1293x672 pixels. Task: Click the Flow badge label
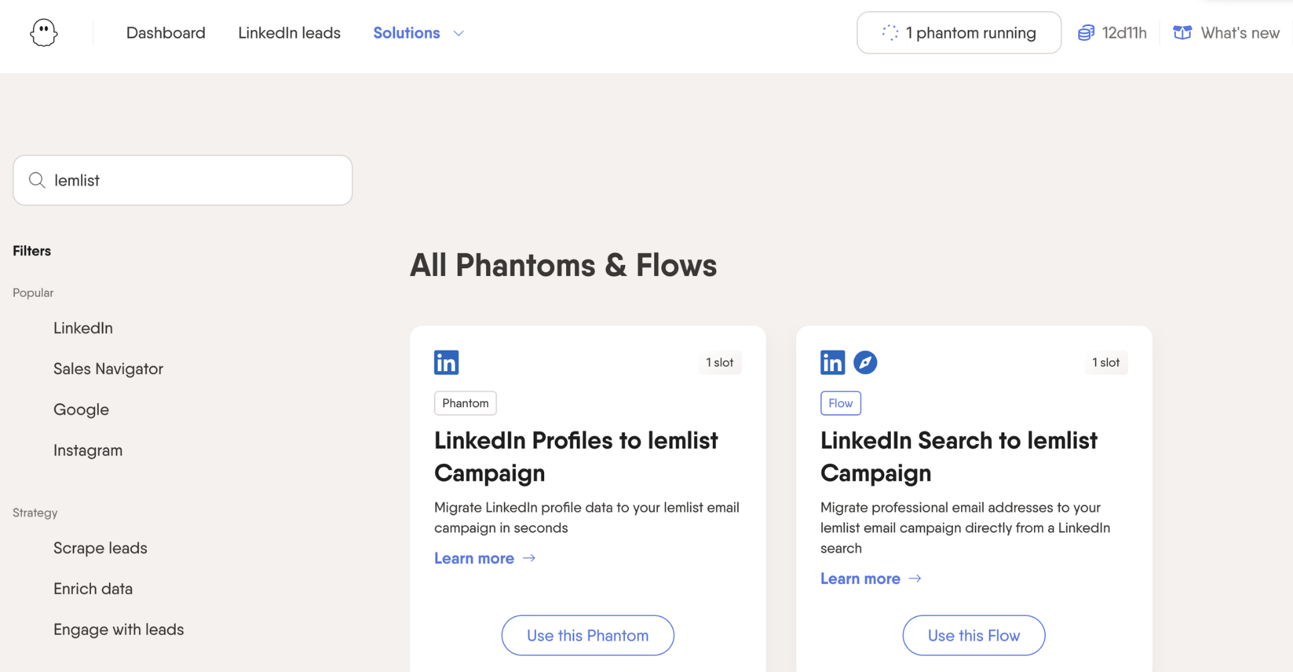click(841, 403)
